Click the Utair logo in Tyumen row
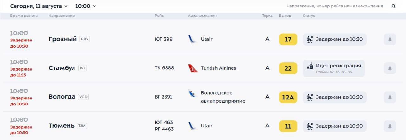 click(193, 126)
